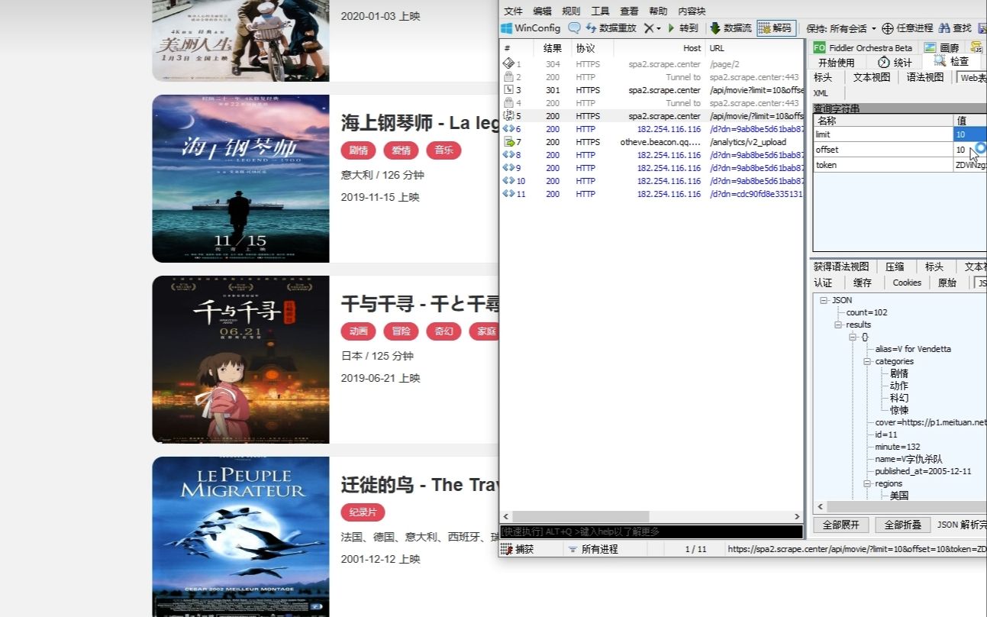
Task: Click the 全部折叠 button
Action: click(x=902, y=525)
